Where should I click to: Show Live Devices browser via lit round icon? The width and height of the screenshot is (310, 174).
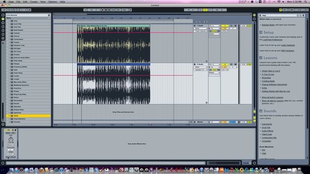[x=3, y=19]
